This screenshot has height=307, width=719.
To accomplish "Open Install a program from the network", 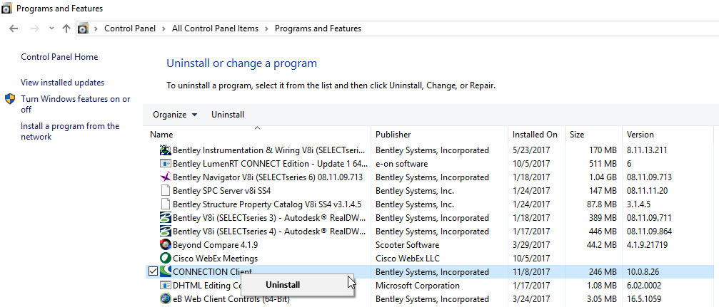I will click(x=70, y=131).
